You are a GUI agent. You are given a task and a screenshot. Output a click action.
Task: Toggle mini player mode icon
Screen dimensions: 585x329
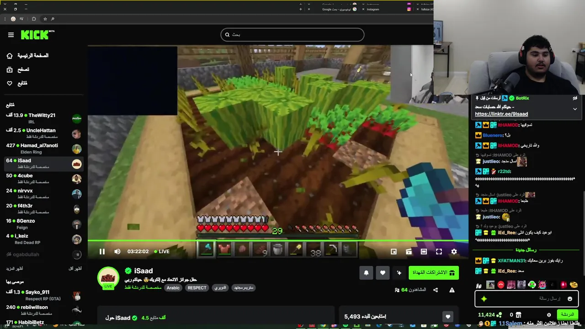pyautogui.click(x=394, y=251)
